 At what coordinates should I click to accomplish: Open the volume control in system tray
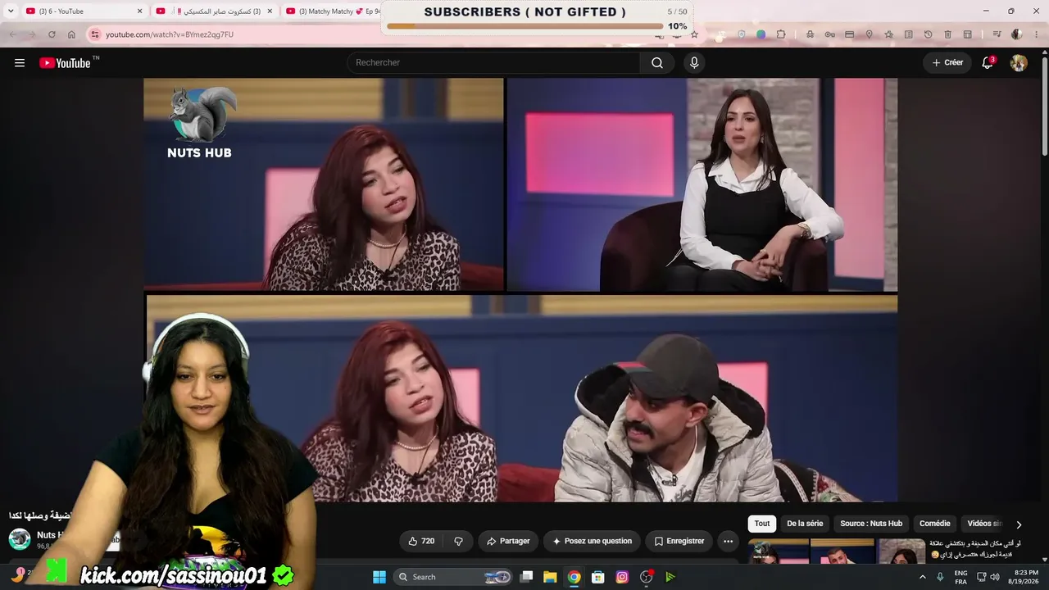(995, 577)
